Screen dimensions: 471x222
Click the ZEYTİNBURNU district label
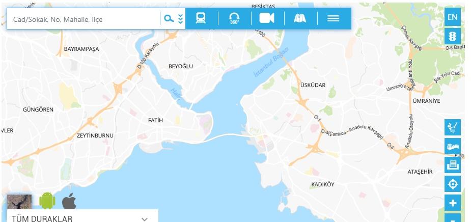click(95, 136)
